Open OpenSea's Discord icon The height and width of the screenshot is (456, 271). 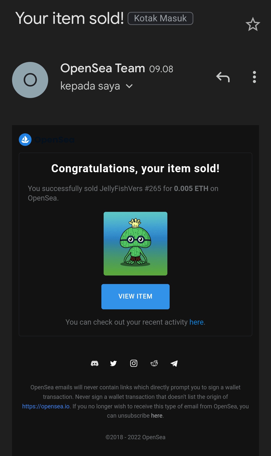point(95,363)
